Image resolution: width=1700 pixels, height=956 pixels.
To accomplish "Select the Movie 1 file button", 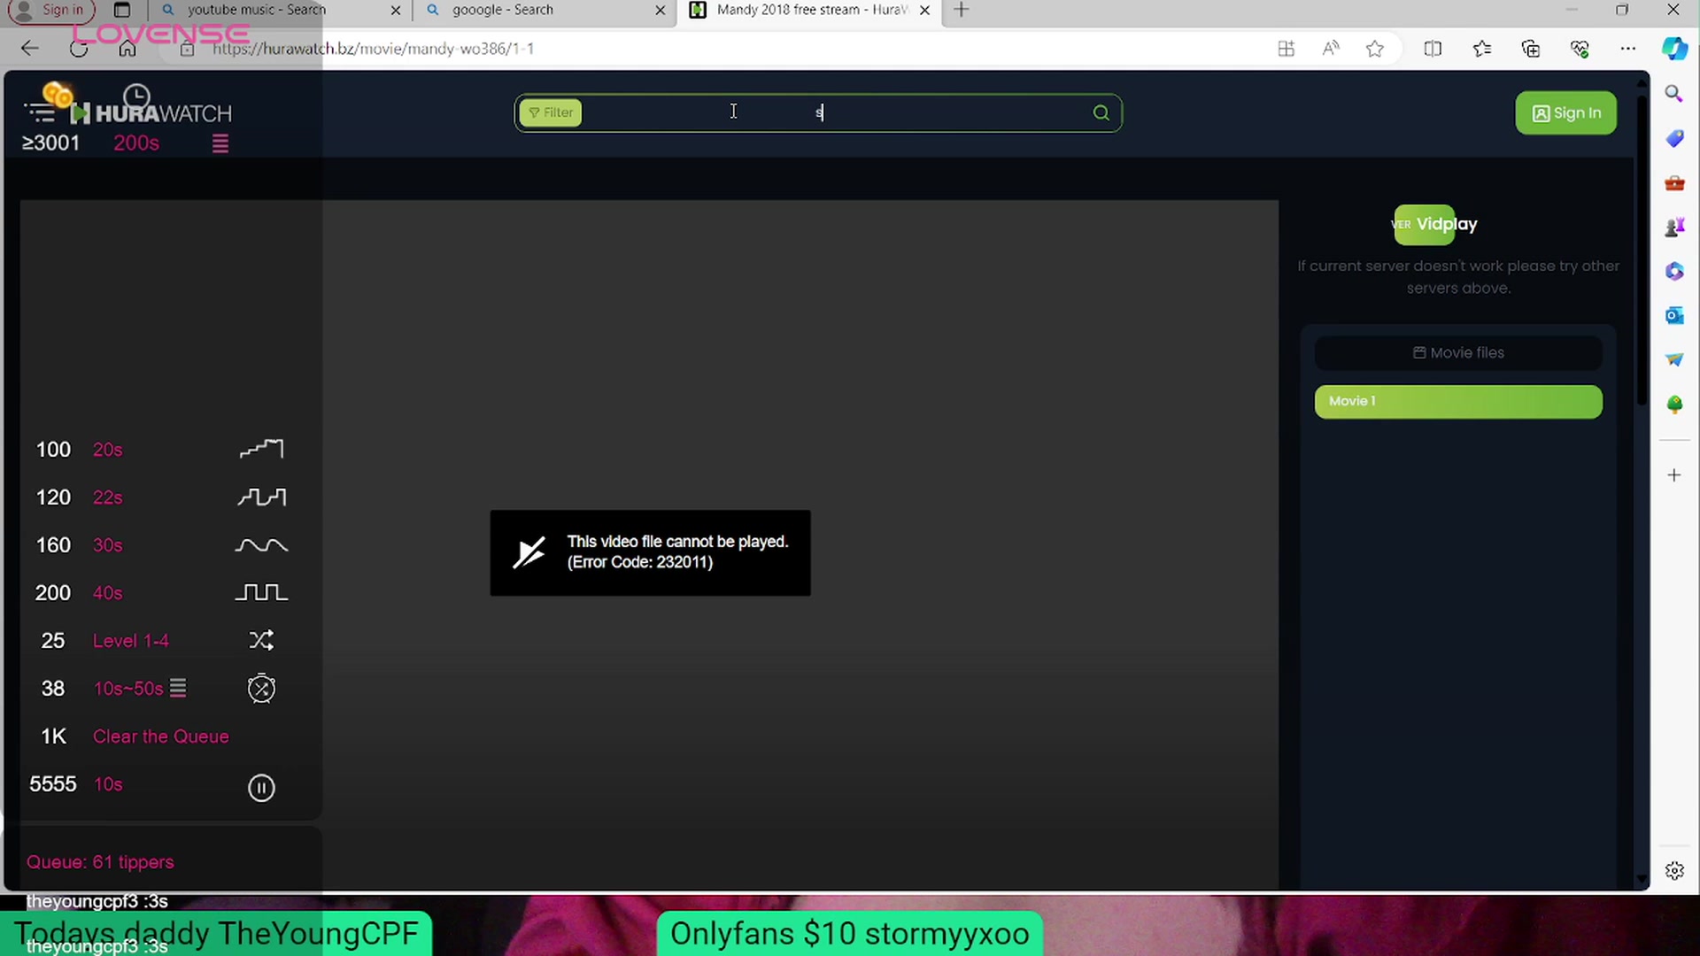I will pyautogui.click(x=1458, y=401).
